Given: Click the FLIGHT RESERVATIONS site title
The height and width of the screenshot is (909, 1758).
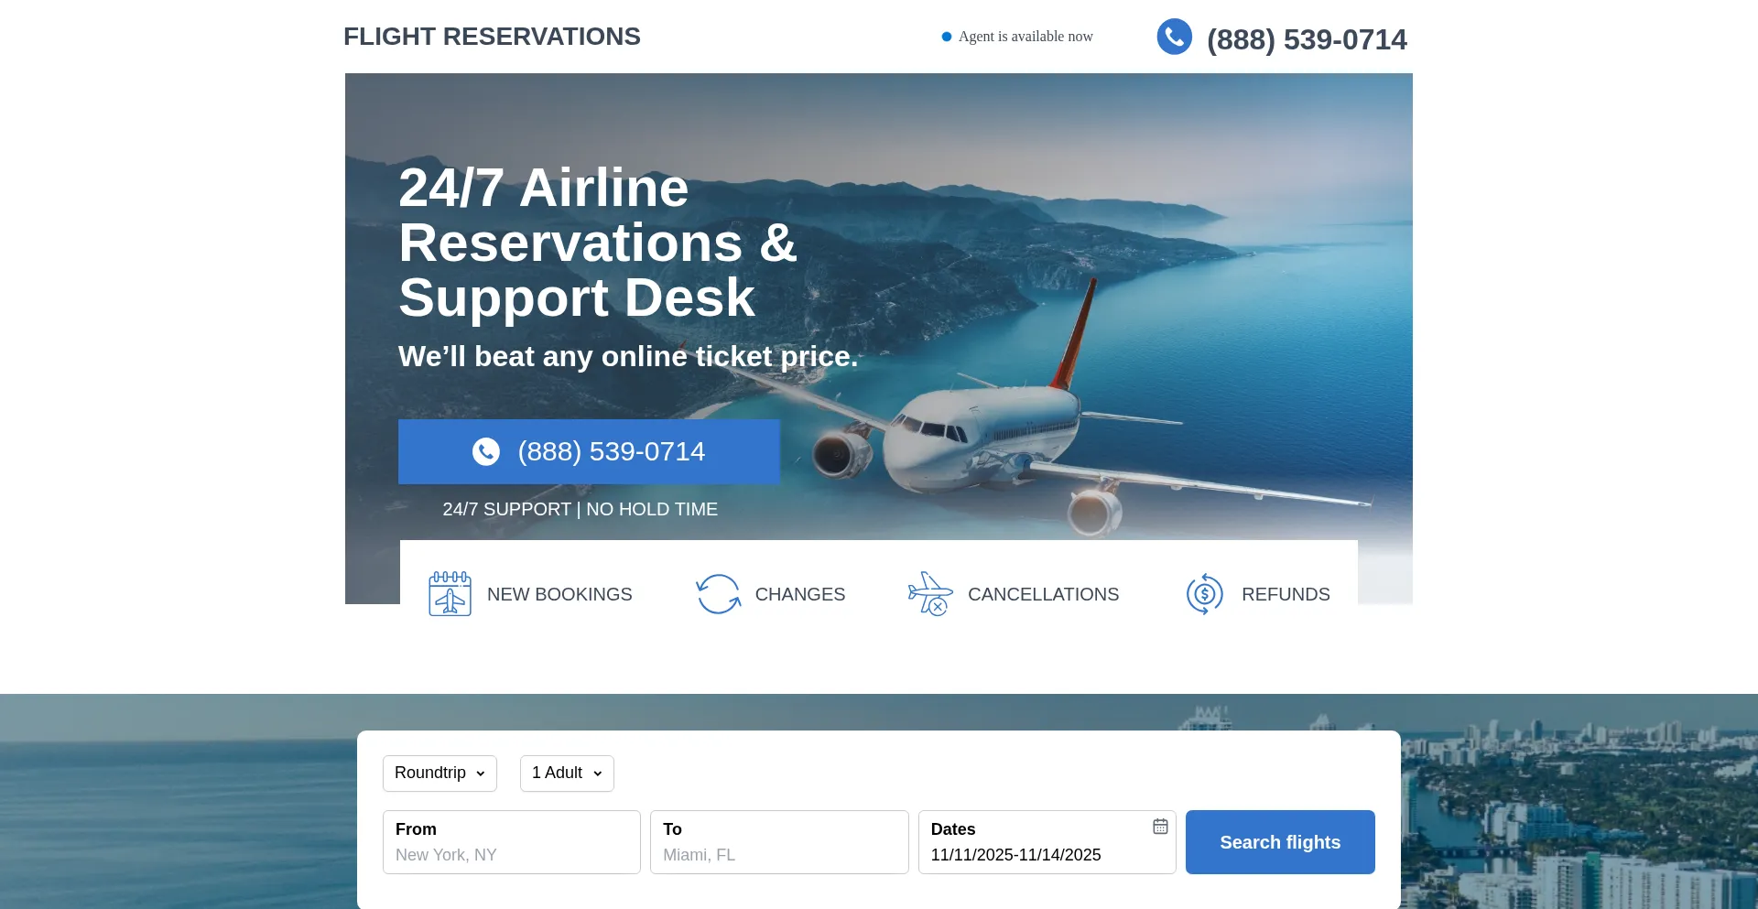Looking at the screenshot, I should coord(492,37).
